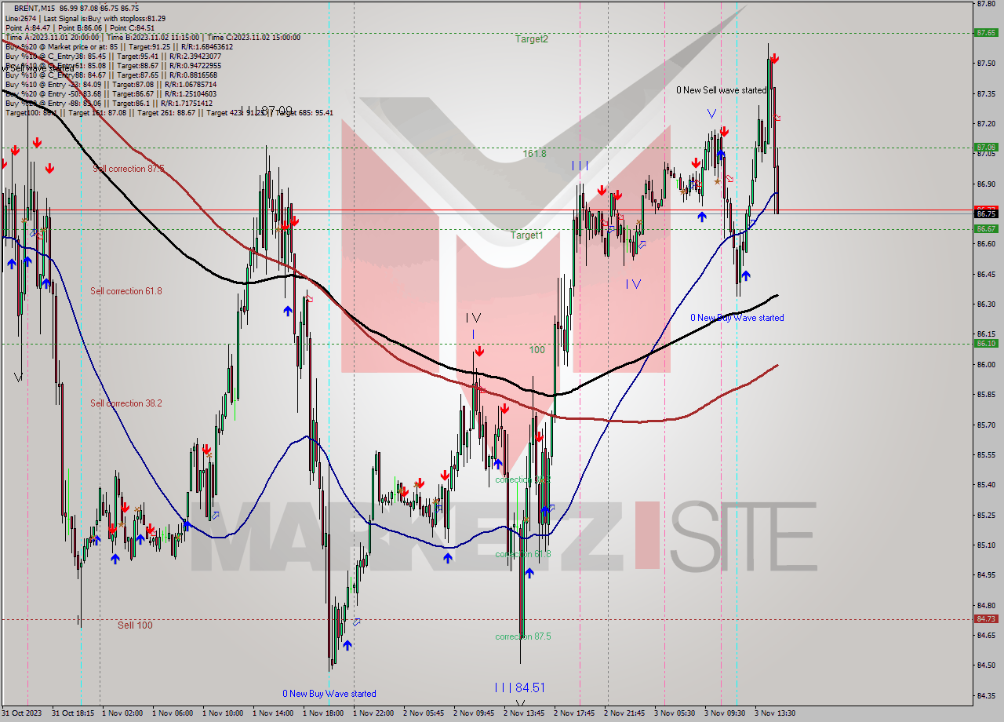Click the Sell correction 38.2 label
This screenshot has height=722, width=1004.
tap(126, 403)
